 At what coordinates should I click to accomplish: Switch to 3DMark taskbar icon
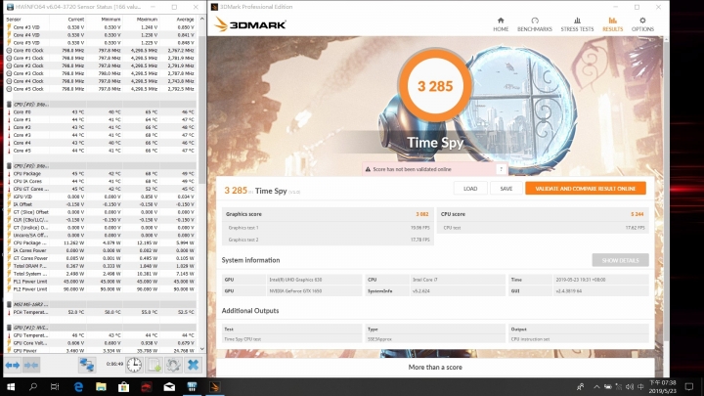(x=214, y=386)
